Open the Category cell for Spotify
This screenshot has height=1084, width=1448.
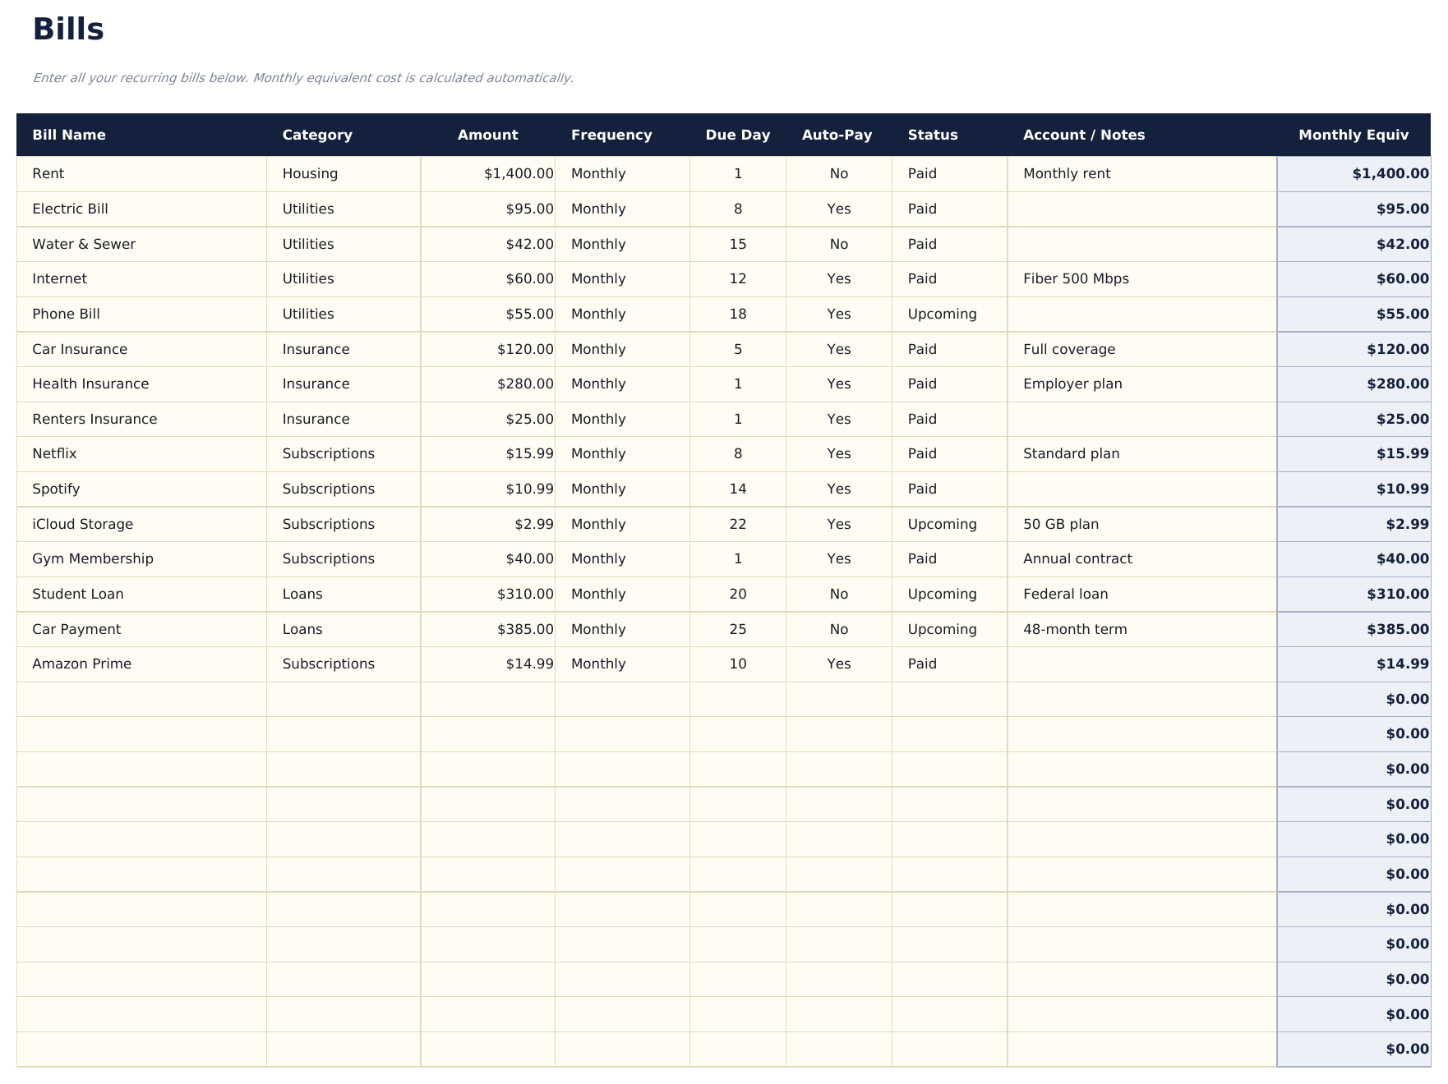click(x=329, y=489)
